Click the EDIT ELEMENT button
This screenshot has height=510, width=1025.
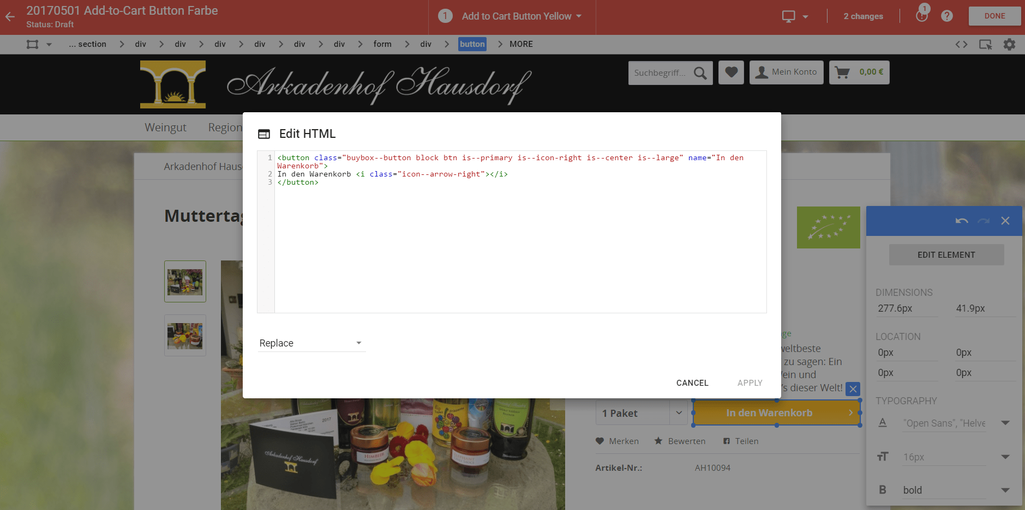coord(946,255)
